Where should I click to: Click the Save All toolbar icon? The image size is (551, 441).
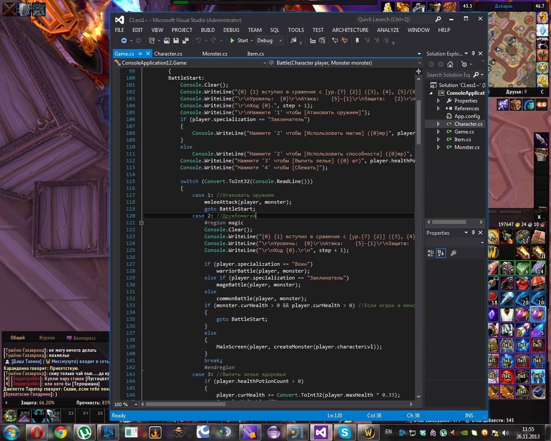(x=186, y=40)
